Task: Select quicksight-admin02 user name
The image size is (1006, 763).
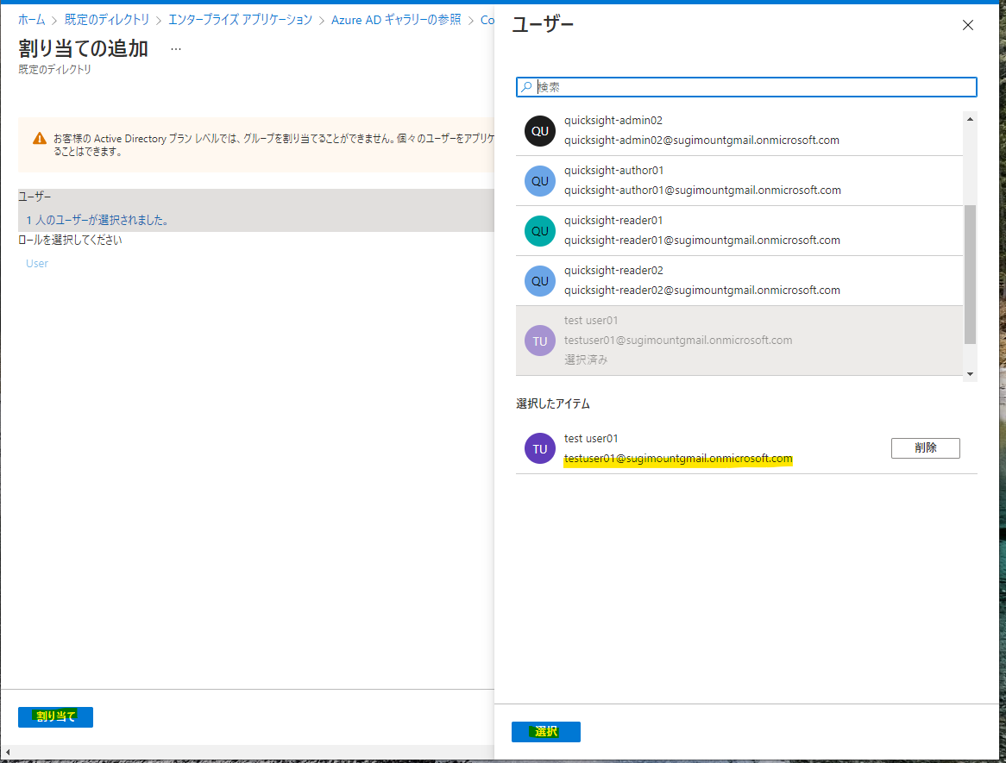Action: [613, 121]
